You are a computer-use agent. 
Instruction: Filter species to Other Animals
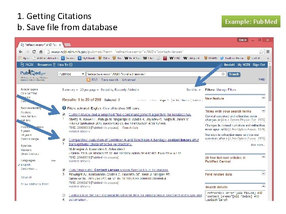29,154
